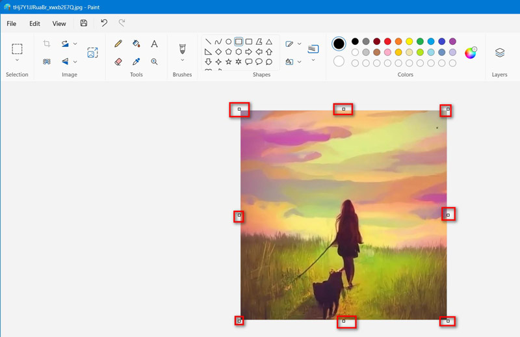Viewport: 520px width, 337px height.
Task: Click the Save icon
Action: click(84, 23)
